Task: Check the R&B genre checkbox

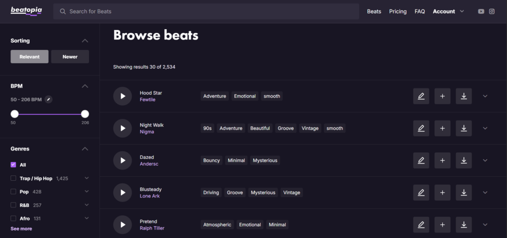Action: [x=13, y=205]
